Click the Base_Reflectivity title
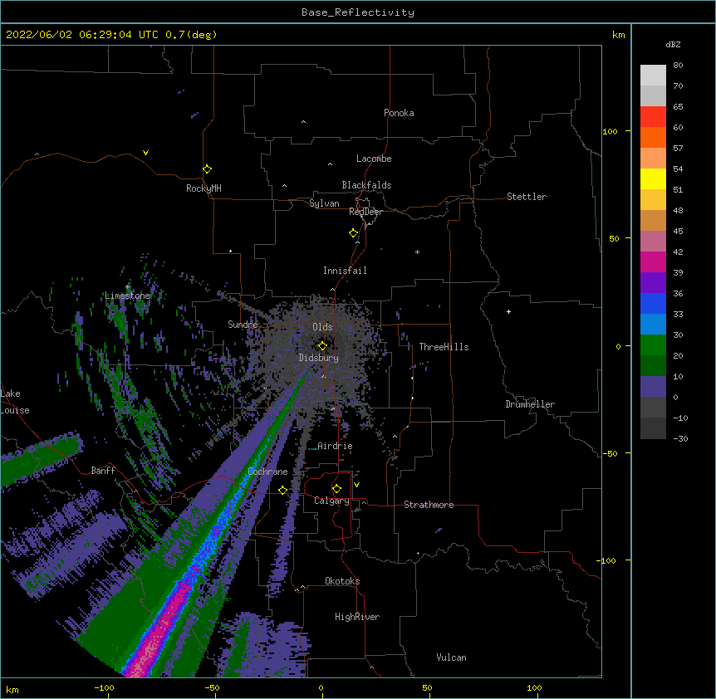 pyautogui.click(x=358, y=12)
